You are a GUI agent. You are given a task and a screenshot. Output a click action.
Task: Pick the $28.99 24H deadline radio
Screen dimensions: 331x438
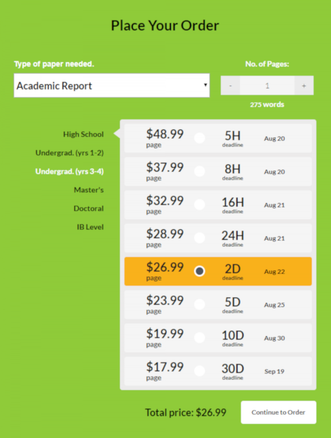pyautogui.click(x=200, y=238)
